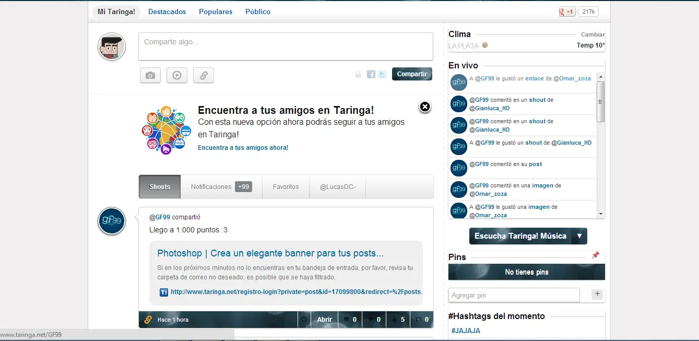
Task: Click Encuentra a tus amigos ahora! link
Action: coord(243,148)
